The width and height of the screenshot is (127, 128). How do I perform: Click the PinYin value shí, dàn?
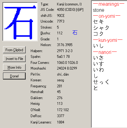point(63,74)
